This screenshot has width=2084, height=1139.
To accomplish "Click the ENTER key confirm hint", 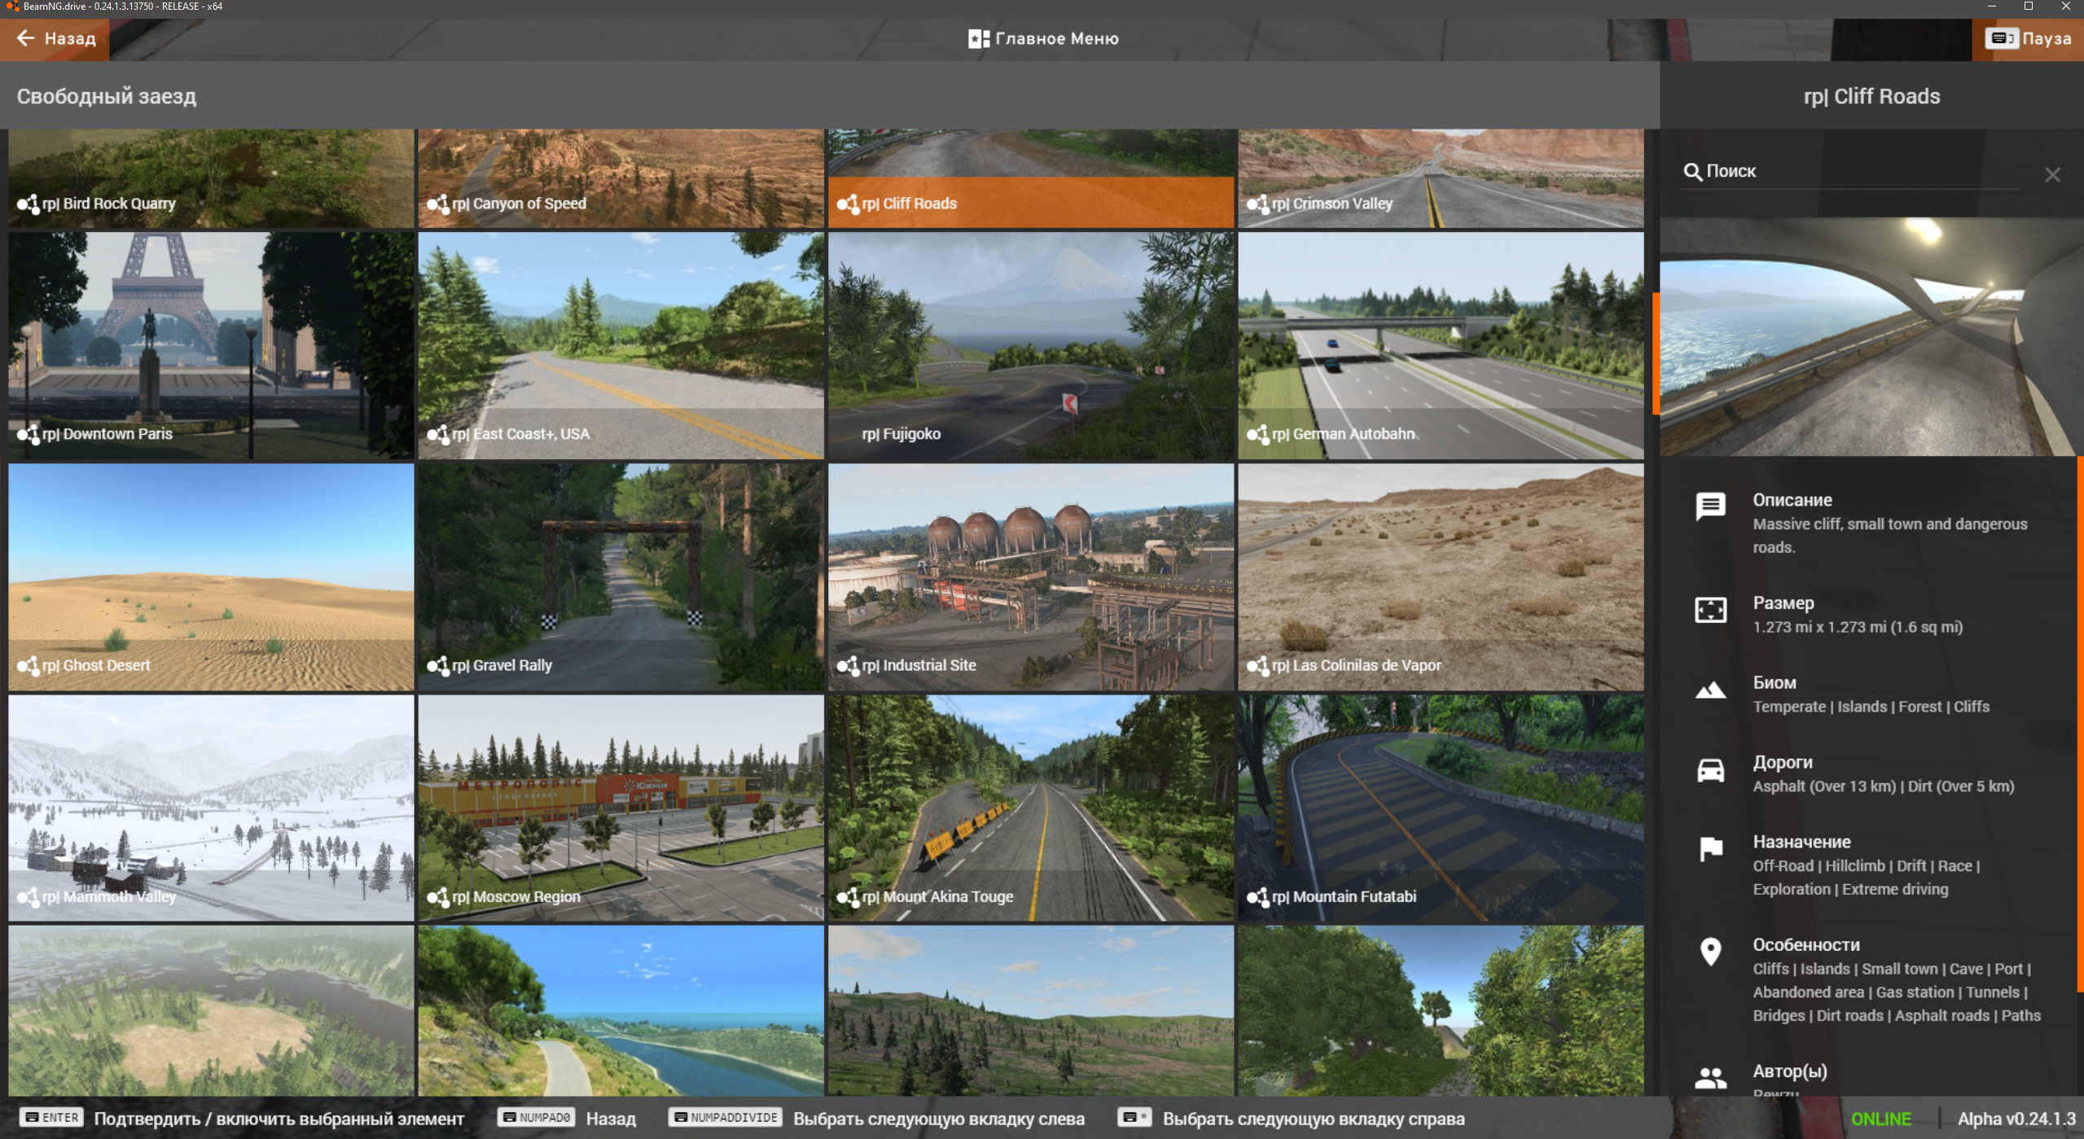I will pyautogui.click(x=243, y=1118).
